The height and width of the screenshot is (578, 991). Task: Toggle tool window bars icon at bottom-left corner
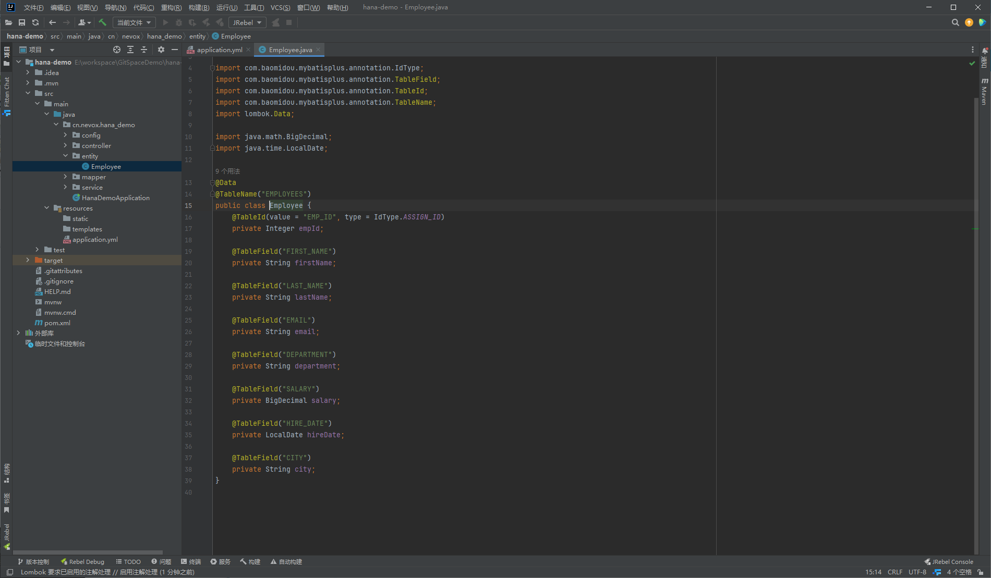10,572
